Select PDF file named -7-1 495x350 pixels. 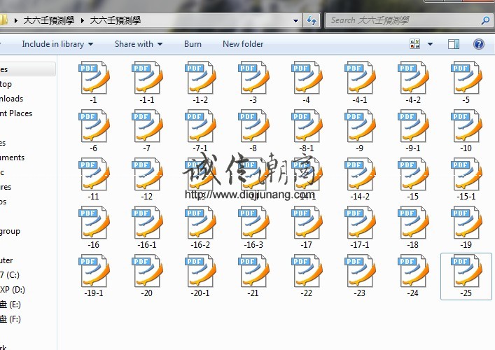click(200, 131)
